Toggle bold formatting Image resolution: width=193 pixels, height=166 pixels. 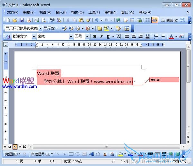(x=95, y=37)
